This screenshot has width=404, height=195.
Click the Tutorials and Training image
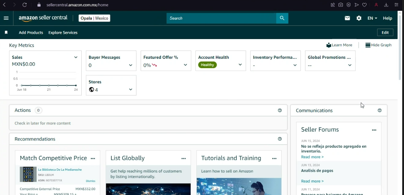(x=239, y=186)
